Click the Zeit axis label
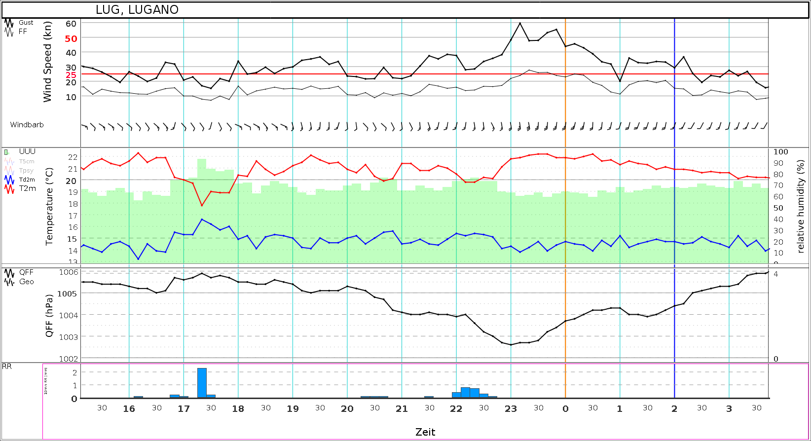Screen dimensions: 811x441 coord(425,432)
